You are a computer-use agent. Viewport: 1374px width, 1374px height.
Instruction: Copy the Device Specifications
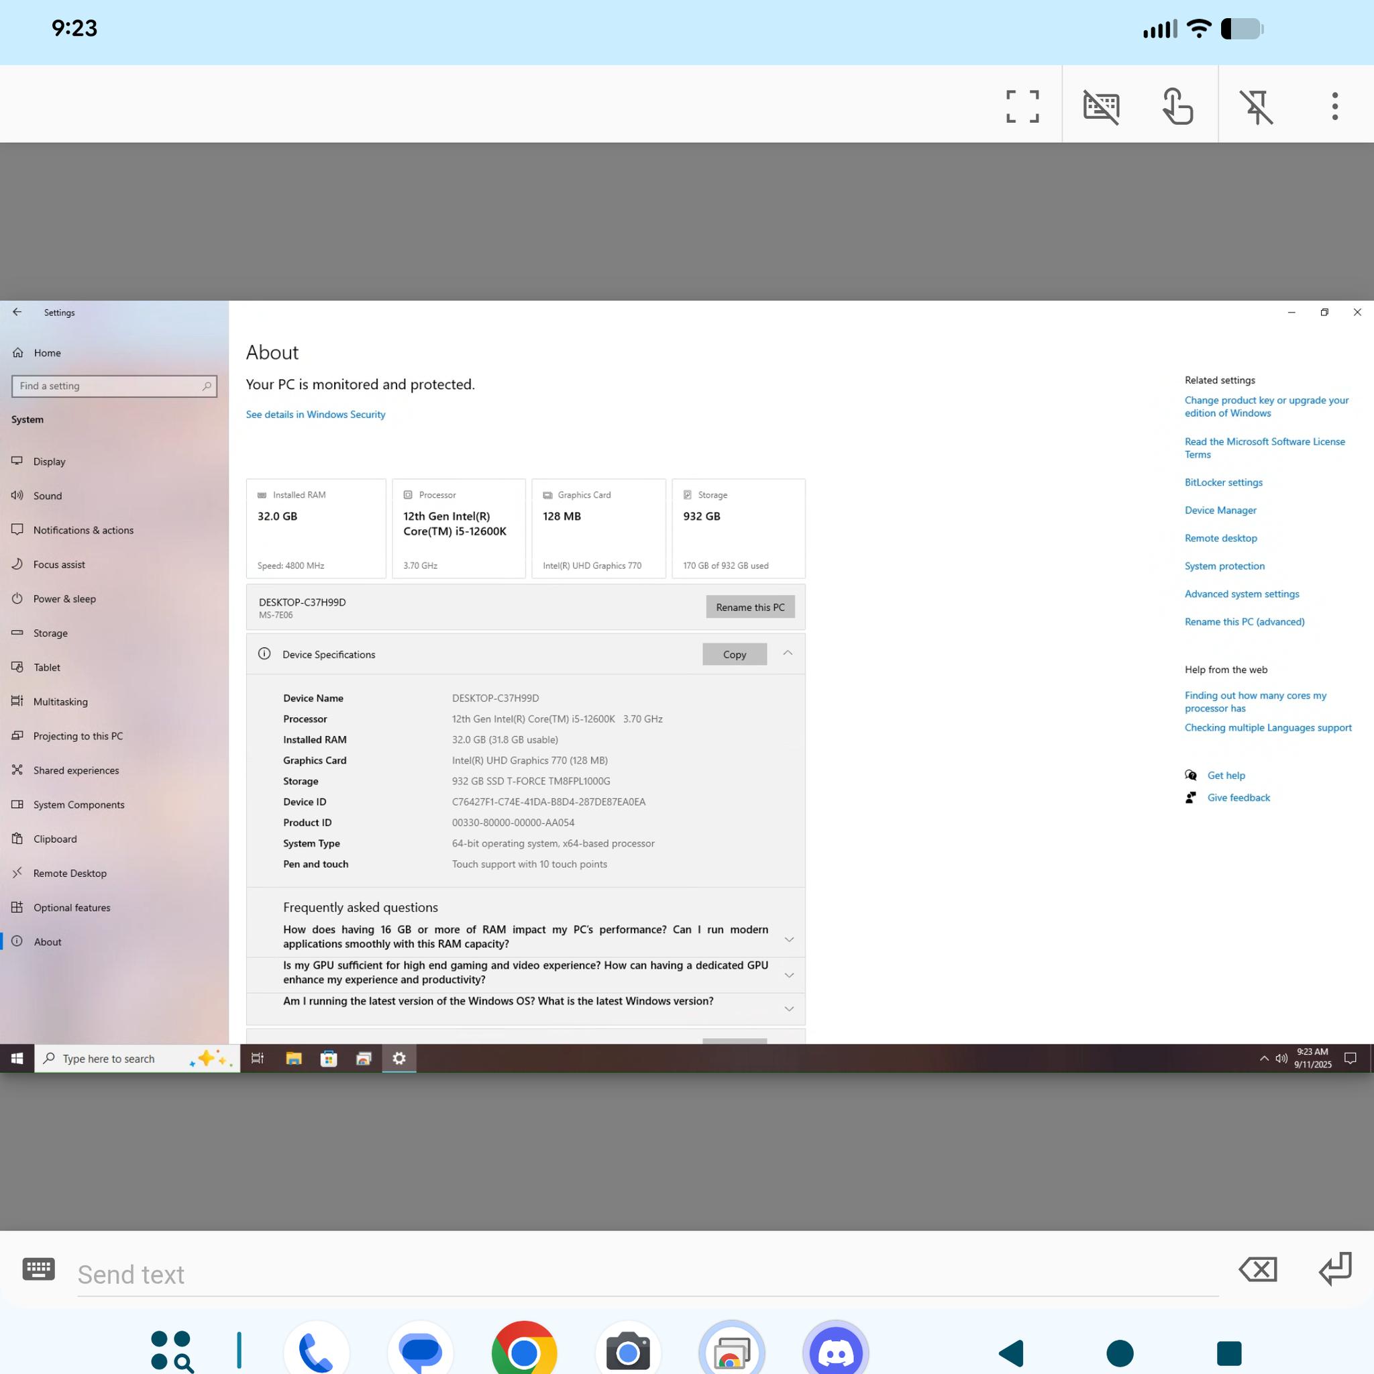pyautogui.click(x=735, y=654)
